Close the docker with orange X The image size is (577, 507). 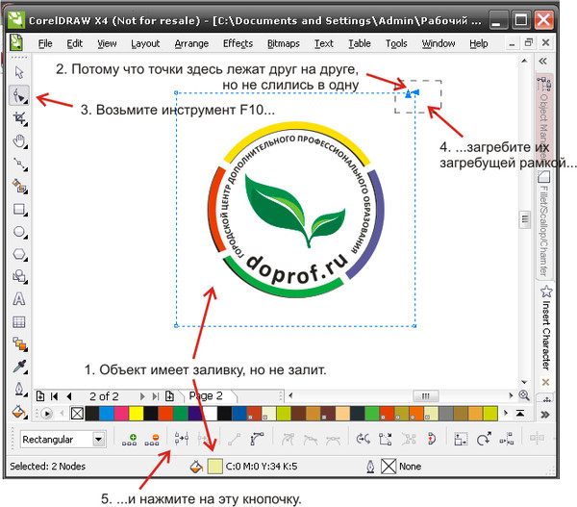point(545,382)
